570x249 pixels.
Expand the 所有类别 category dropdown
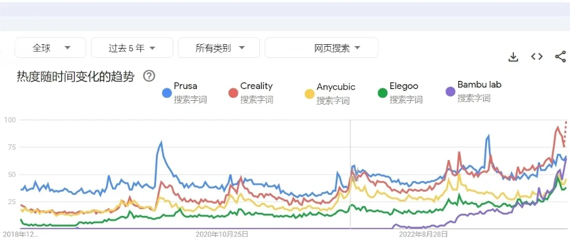tap(219, 47)
